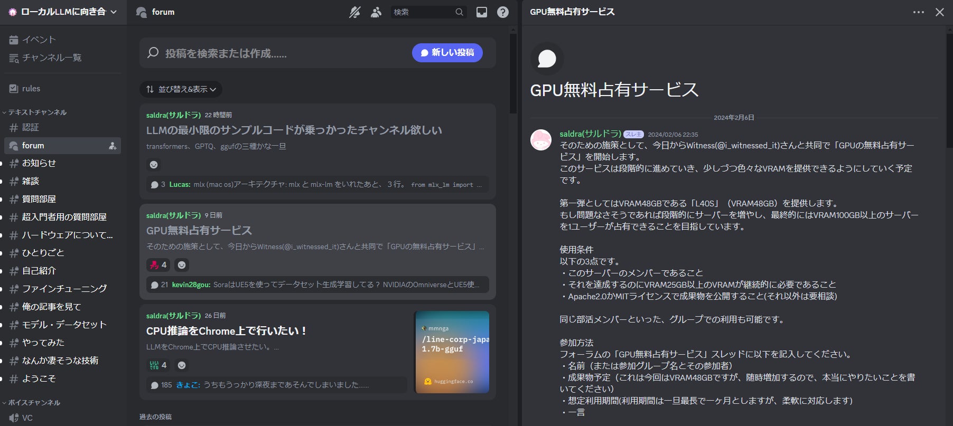Viewport: 953px width, 426px height.
Task: Show the member list icon
Action: [376, 12]
